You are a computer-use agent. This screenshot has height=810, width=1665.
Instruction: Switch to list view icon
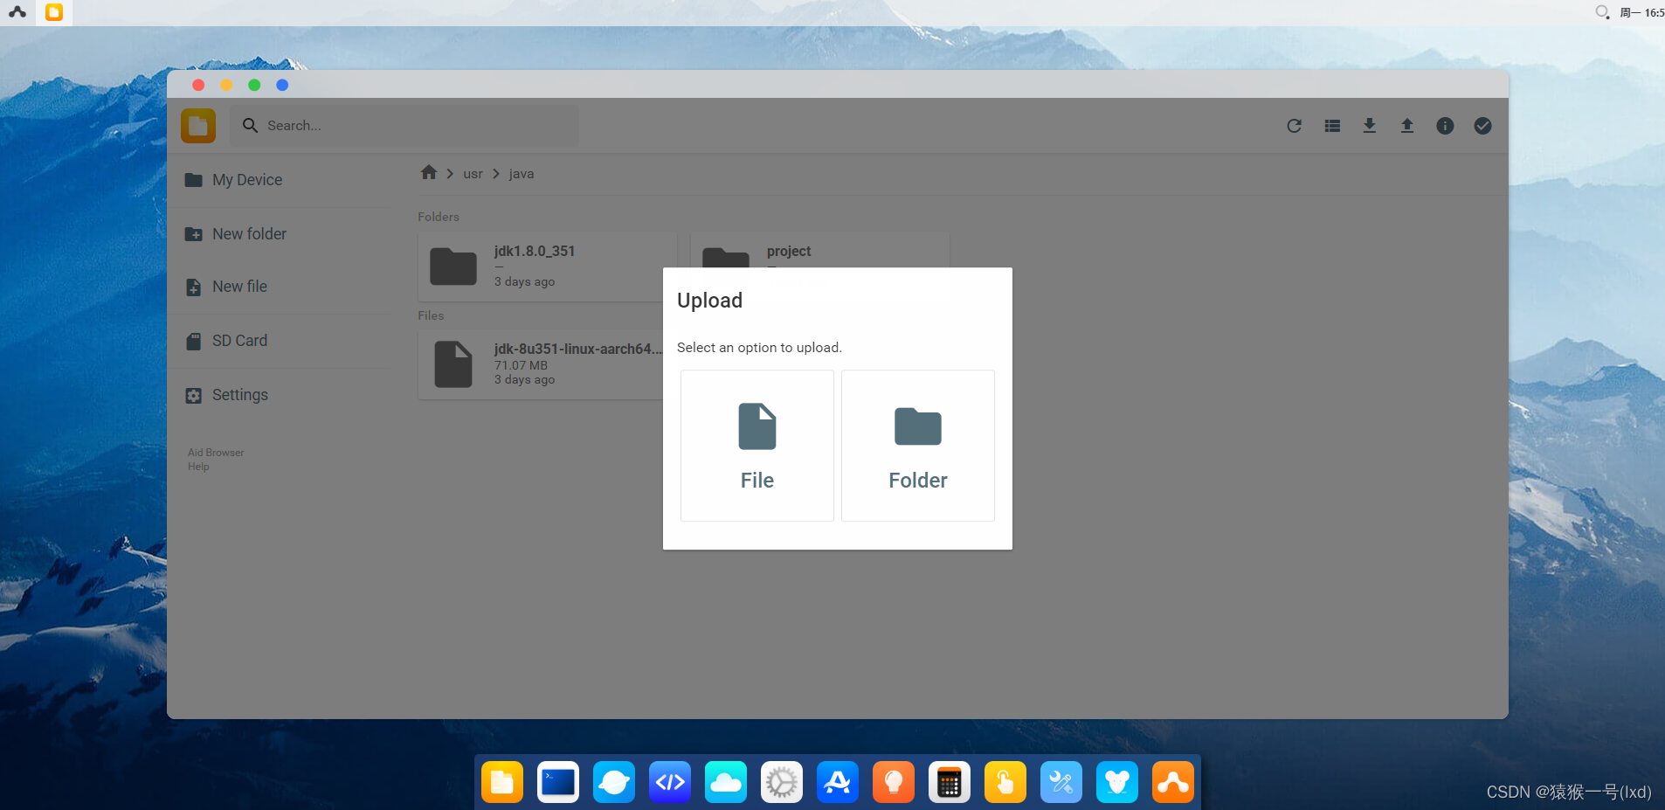point(1332,126)
